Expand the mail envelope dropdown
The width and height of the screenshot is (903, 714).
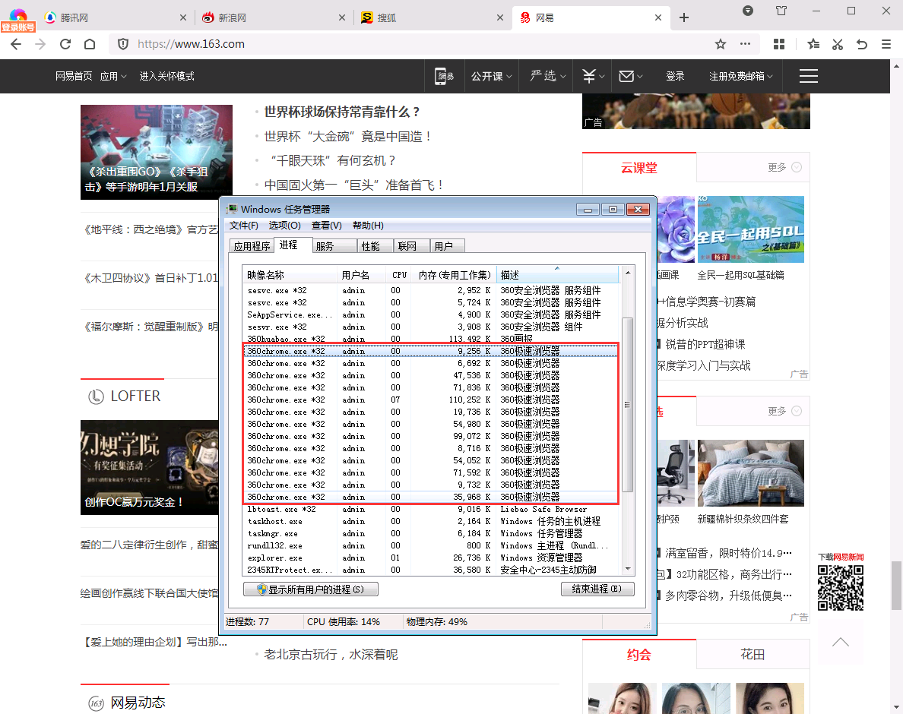pyautogui.click(x=630, y=76)
